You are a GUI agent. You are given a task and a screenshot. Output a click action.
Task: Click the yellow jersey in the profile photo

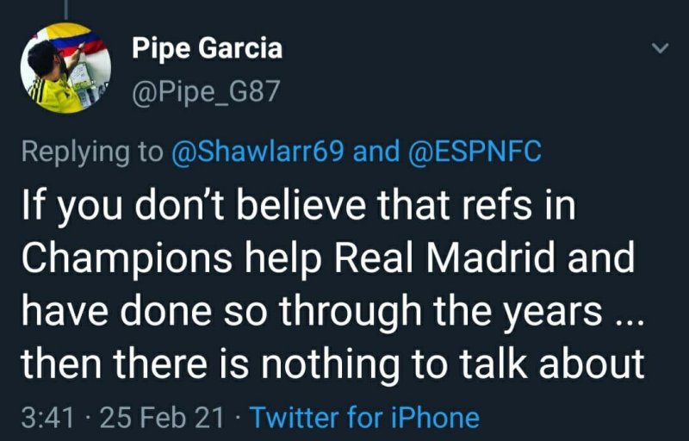(45, 90)
